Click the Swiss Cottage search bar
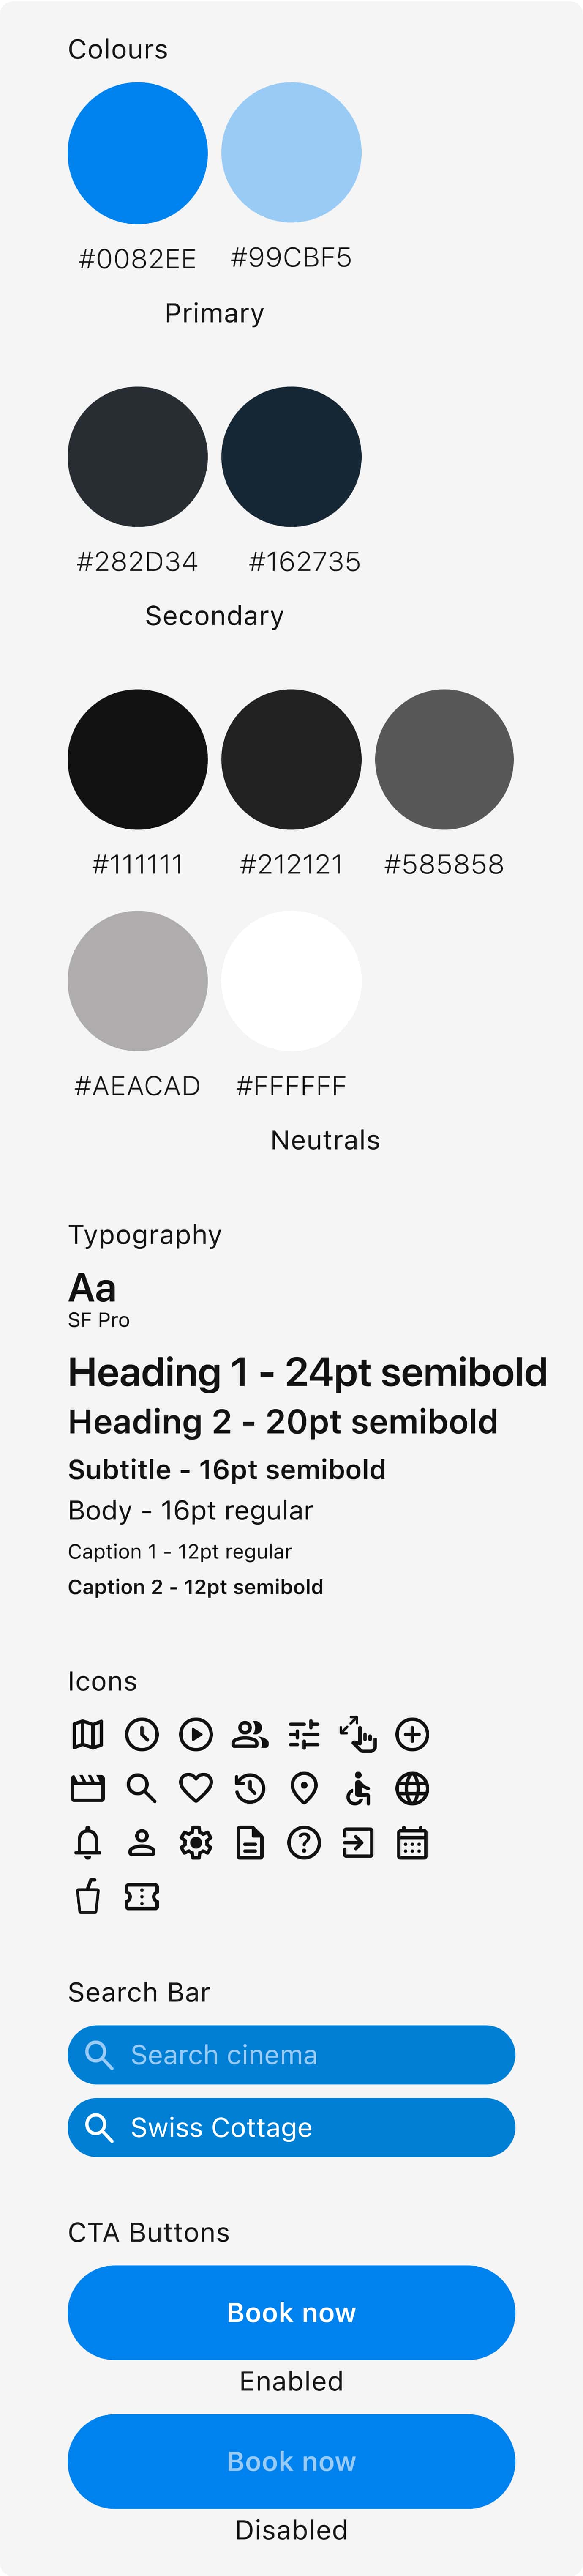The width and height of the screenshot is (583, 2576). click(291, 2127)
